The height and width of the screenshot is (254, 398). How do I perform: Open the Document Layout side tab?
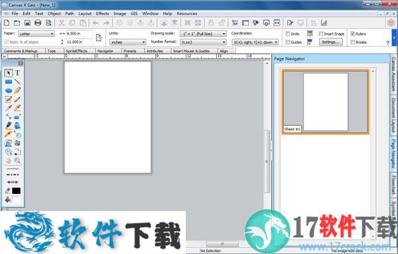pyautogui.click(x=393, y=115)
